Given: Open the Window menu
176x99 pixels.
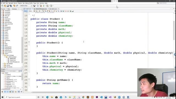Looking at the screenshot, I should tap(42, 3).
